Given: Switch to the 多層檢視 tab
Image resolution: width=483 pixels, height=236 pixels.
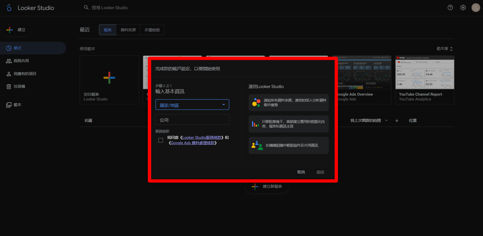Looking at the screenshot, I should tap(152, 30).
